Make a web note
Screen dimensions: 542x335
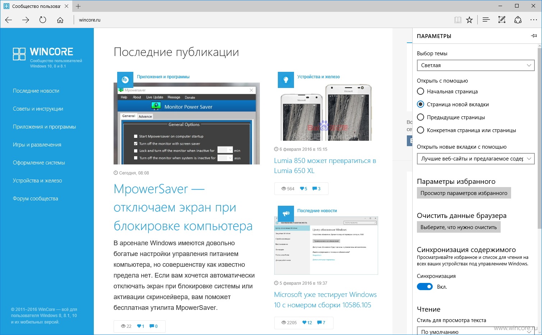502,20
